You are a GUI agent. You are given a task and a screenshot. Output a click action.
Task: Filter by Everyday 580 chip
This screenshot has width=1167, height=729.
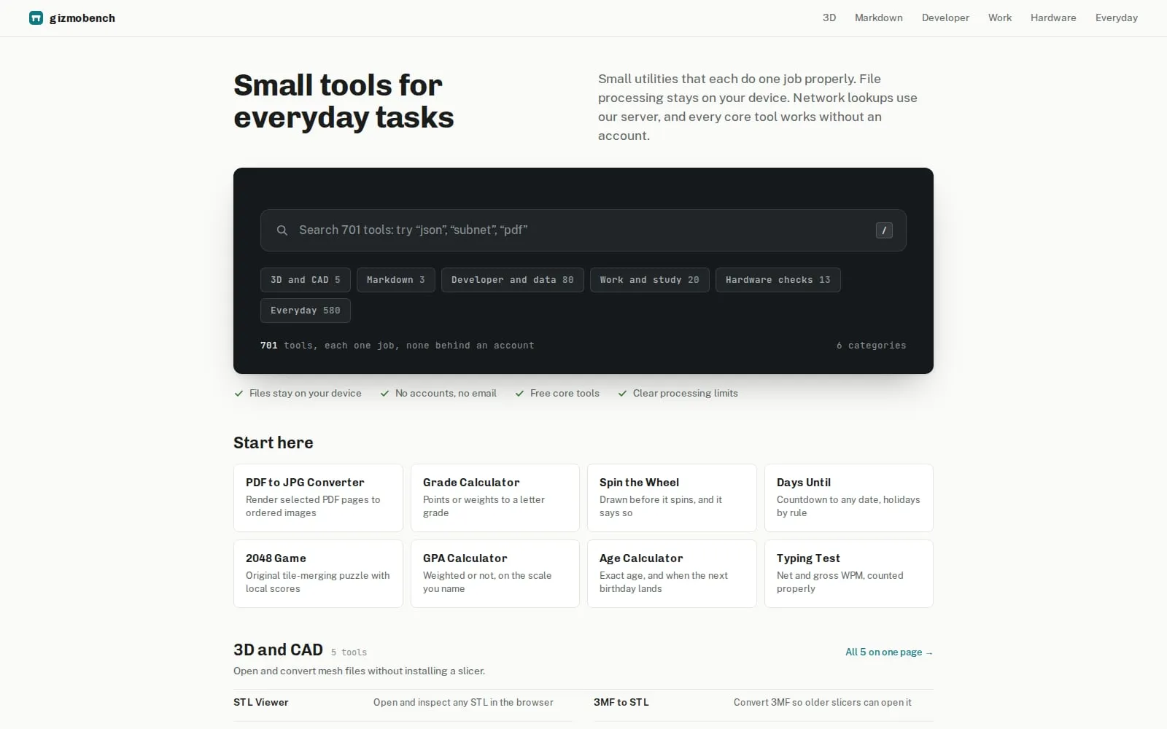305,311
